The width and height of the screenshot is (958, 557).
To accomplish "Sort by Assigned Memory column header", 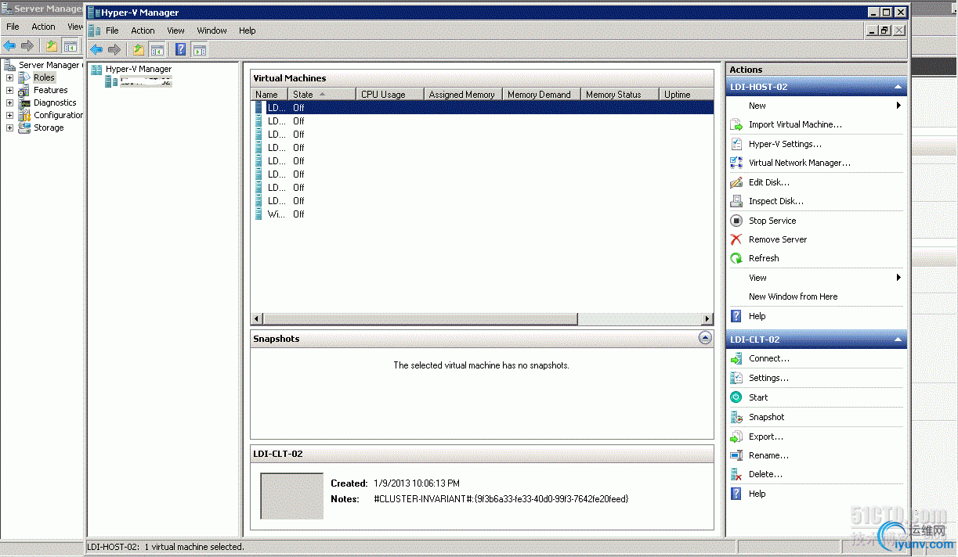I will pyautogui.click(x=462, y=95).
